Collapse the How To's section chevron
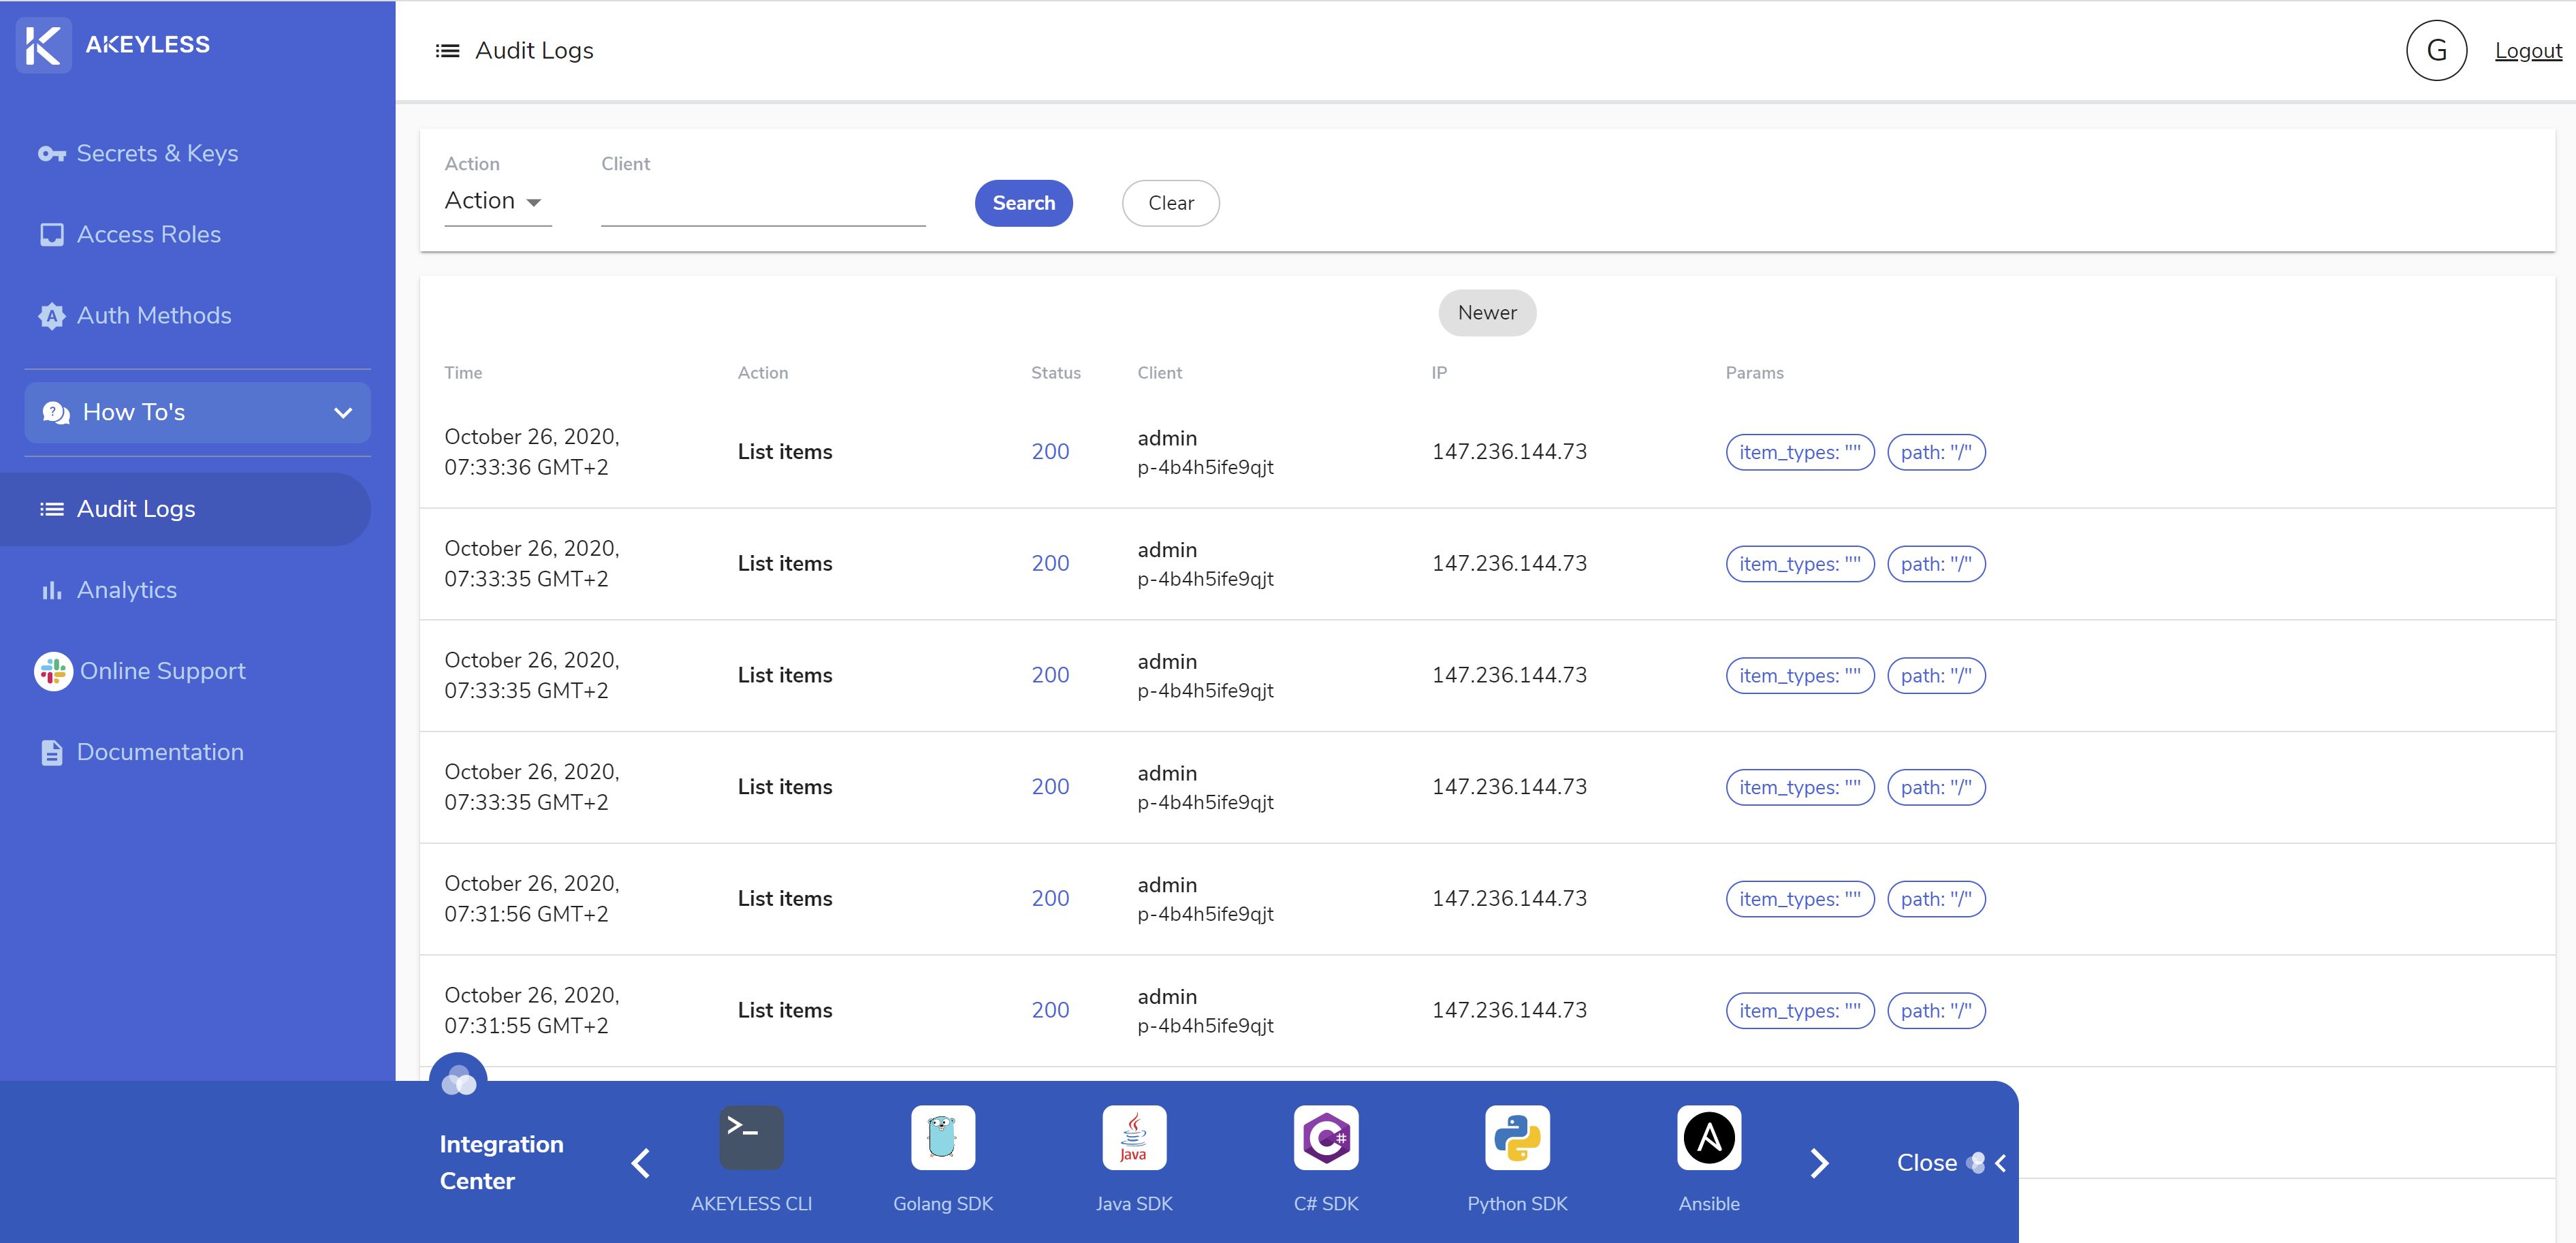 (343, 412)
